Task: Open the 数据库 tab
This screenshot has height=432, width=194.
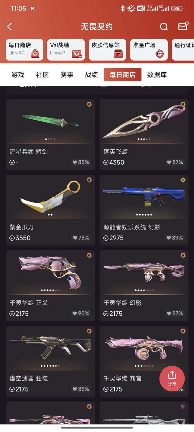Action: [x=157, y=75]
